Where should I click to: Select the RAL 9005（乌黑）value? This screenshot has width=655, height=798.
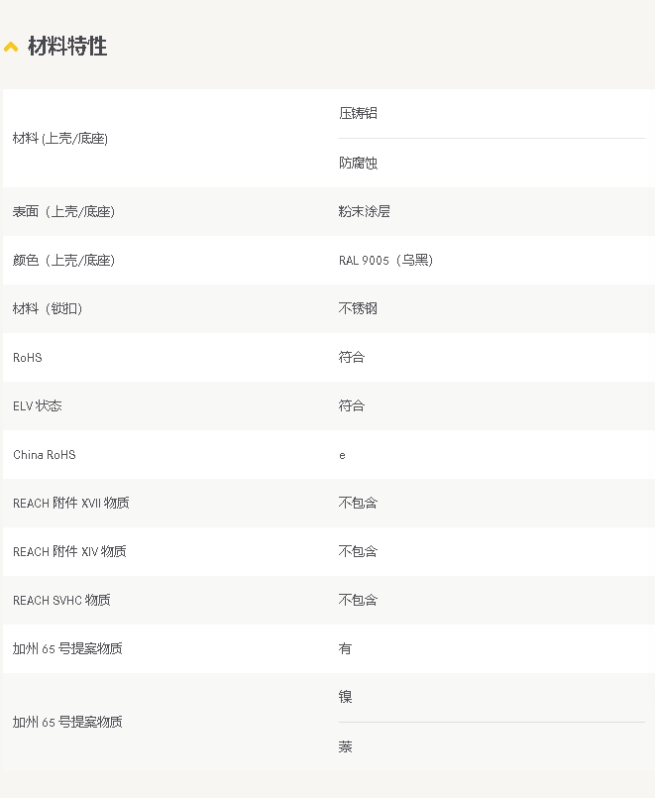tap(386, 261)
